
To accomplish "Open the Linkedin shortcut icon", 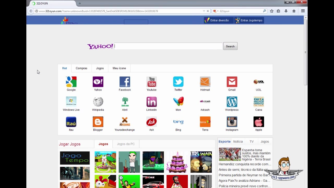I will coord(152,102).
